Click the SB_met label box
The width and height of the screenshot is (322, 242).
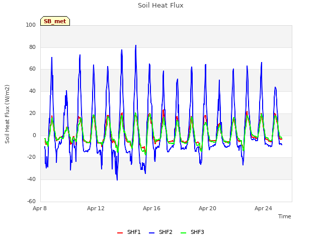pyautogui.click(x=55, y=21)
